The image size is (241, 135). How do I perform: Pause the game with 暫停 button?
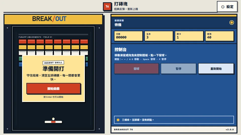tap(178, 68)
